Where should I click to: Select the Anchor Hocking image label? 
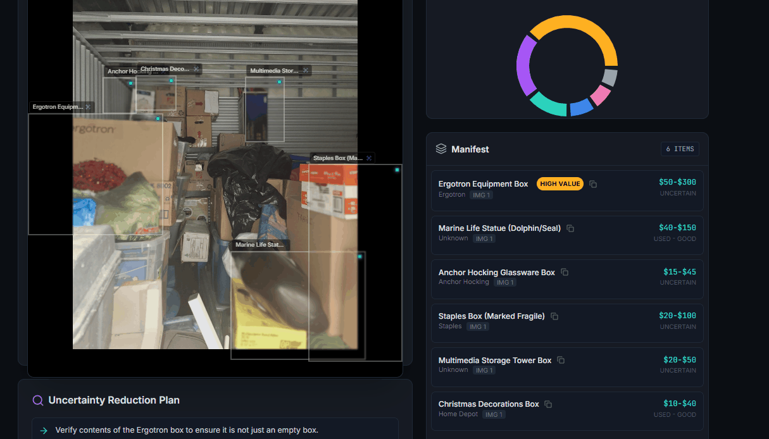point(120,71)
